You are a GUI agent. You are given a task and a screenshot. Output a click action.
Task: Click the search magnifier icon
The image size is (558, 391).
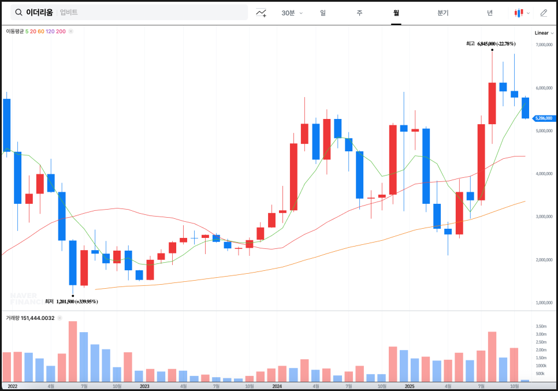click(18, 12)
